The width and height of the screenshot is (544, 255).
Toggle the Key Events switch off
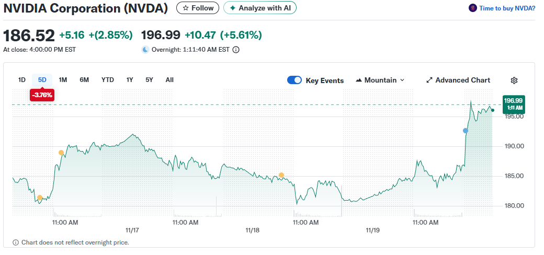coord(294,80)
